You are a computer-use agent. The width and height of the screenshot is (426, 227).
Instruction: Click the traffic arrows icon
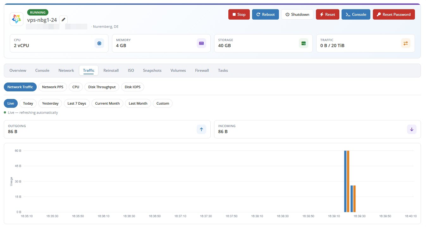click(406, 43)
